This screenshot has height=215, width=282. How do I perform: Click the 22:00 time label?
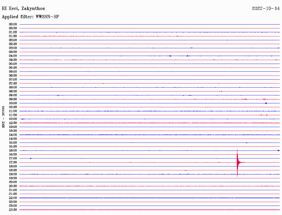[13, 198]
